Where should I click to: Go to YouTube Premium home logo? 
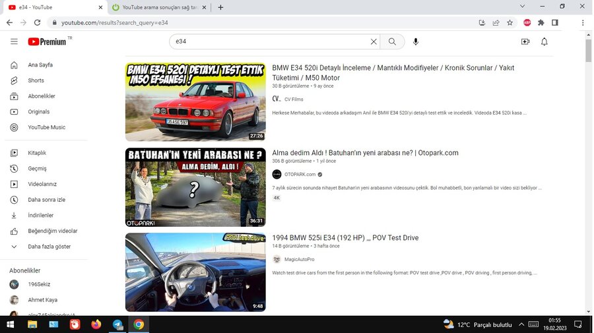click(47, 42)
